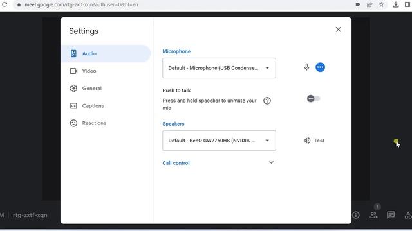The width and height of the screenshot is (412, 231).
Task: Toggle the browser side panel icon
Action: pyautogui.click(x=407, y=4)
